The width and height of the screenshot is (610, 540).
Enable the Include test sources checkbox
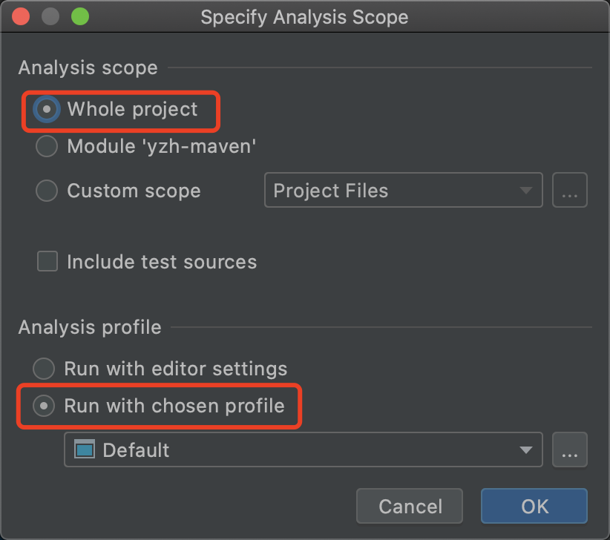47,261
